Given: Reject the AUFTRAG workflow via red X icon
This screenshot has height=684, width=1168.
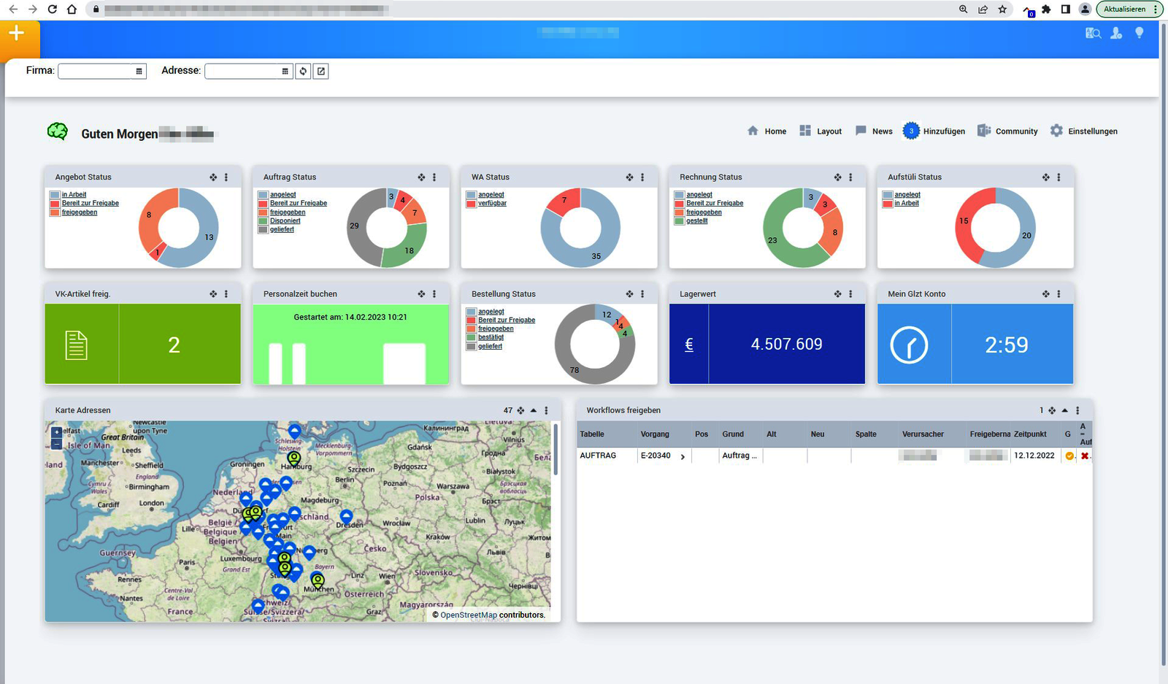Looking at the screenshot, I should click(1086, 456).
